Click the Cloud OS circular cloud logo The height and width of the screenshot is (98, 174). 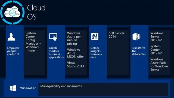pyautogui.click(x=12, y=12)
